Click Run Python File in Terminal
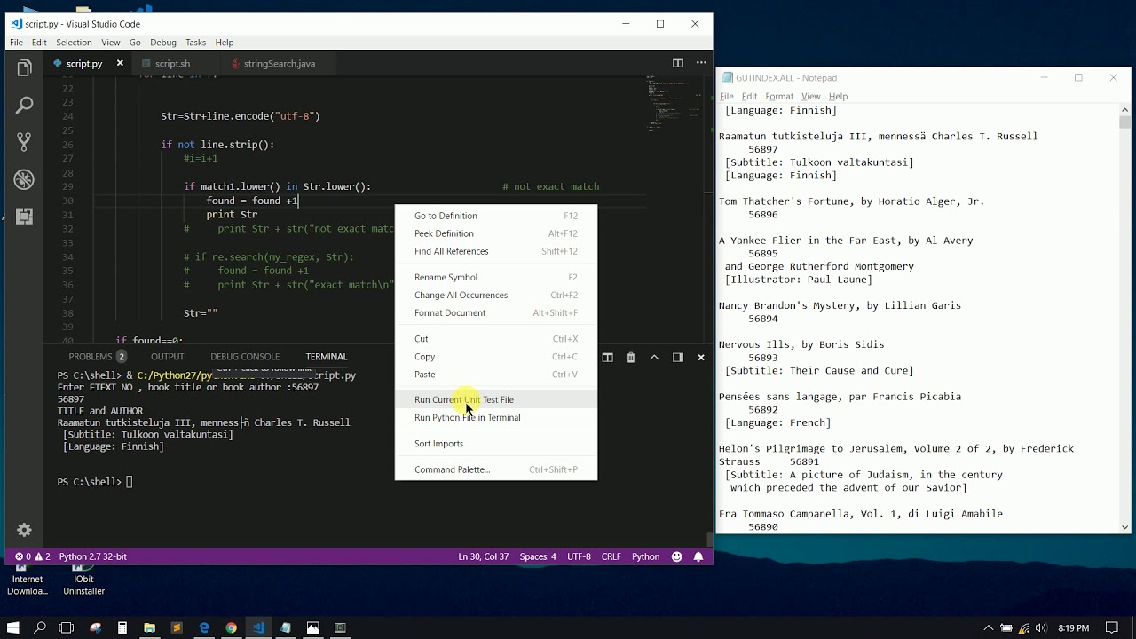The width and height of the screenshot is (1136, 639). click(x=496, y=417)
